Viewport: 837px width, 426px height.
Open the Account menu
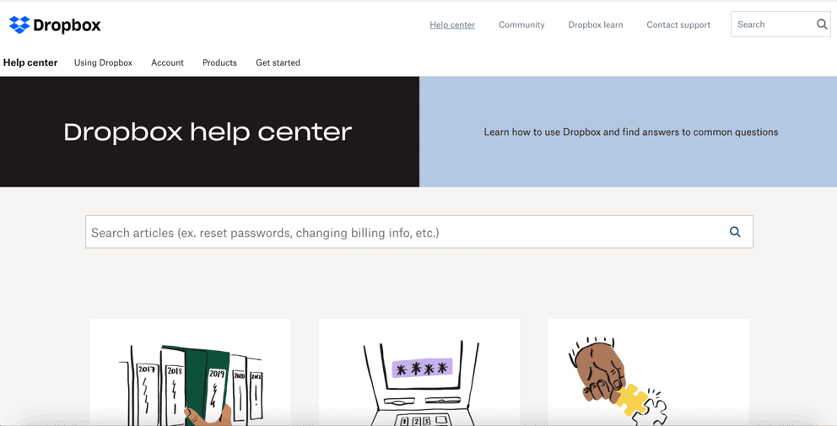[x=167, y=62]
